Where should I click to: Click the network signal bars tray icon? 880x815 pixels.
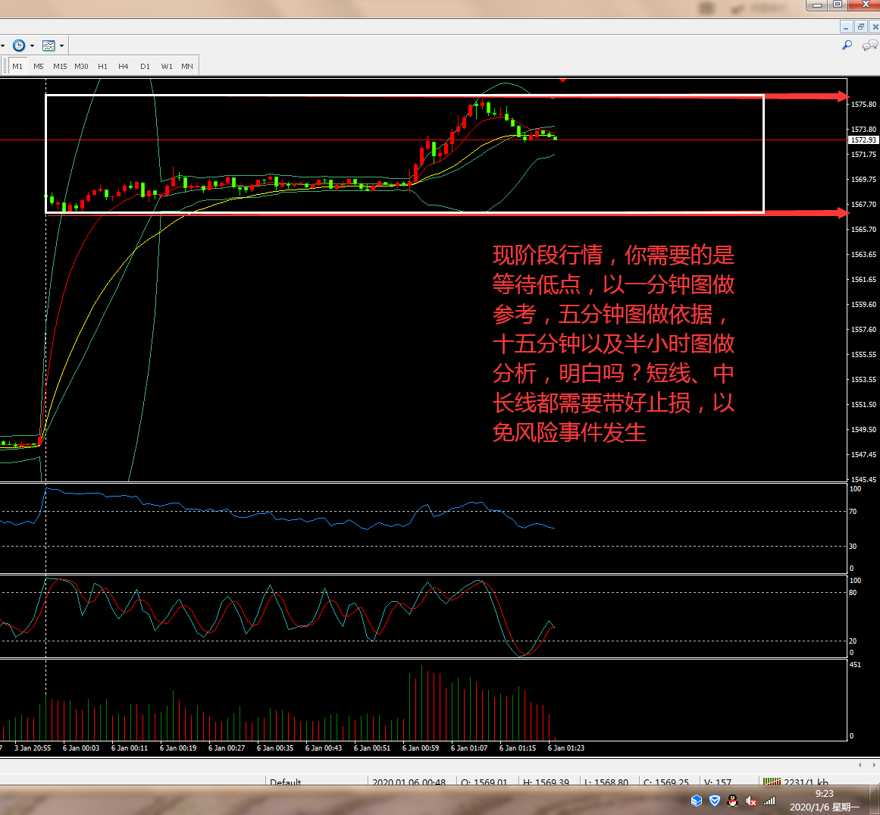coord(769,801)
